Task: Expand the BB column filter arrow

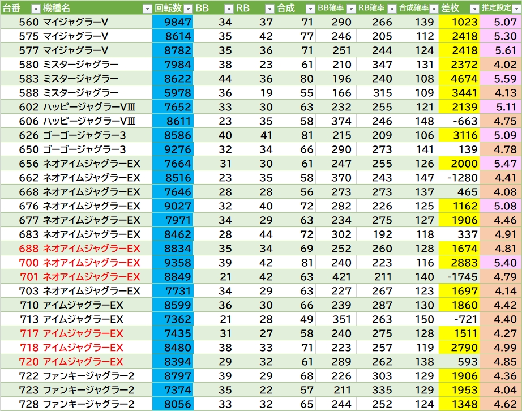Action: [x=229, y=8]
